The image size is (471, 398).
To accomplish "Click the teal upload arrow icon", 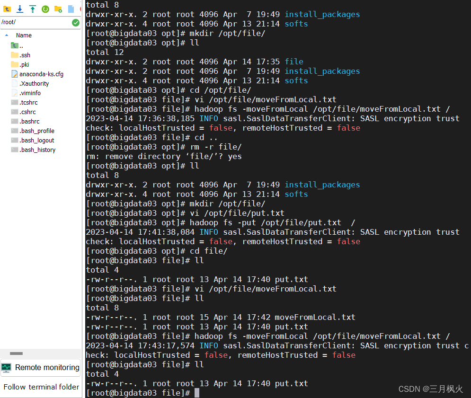I will (x=33, y=9).
